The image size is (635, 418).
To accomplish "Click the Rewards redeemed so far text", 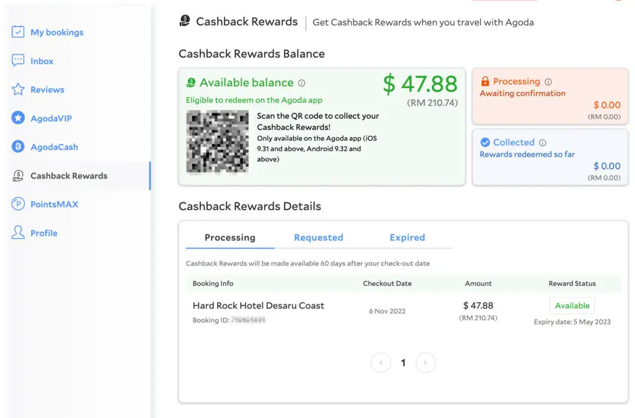I will (x=527, y=154).
